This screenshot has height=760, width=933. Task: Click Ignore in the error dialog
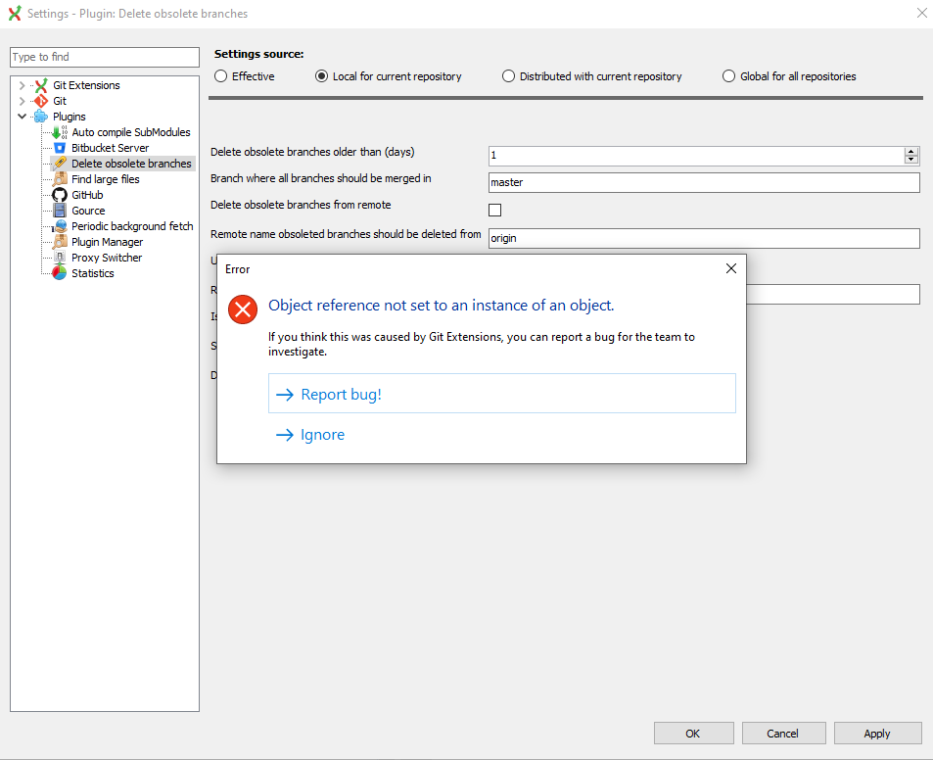pyautogui.click(x=322, y=434)
